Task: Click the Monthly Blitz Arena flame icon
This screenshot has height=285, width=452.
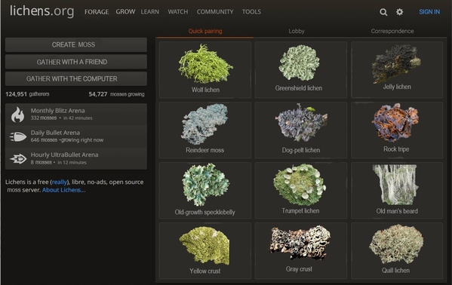Action: (18, 115)
